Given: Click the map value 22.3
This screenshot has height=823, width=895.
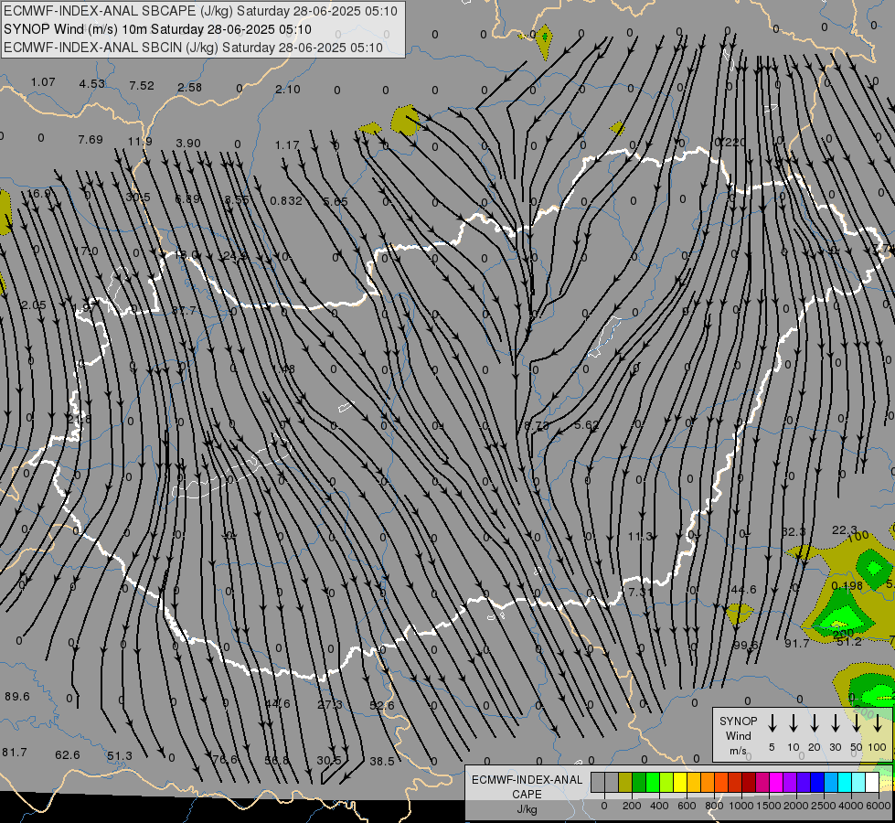Looking at the screenshot, I should point(845,530).
